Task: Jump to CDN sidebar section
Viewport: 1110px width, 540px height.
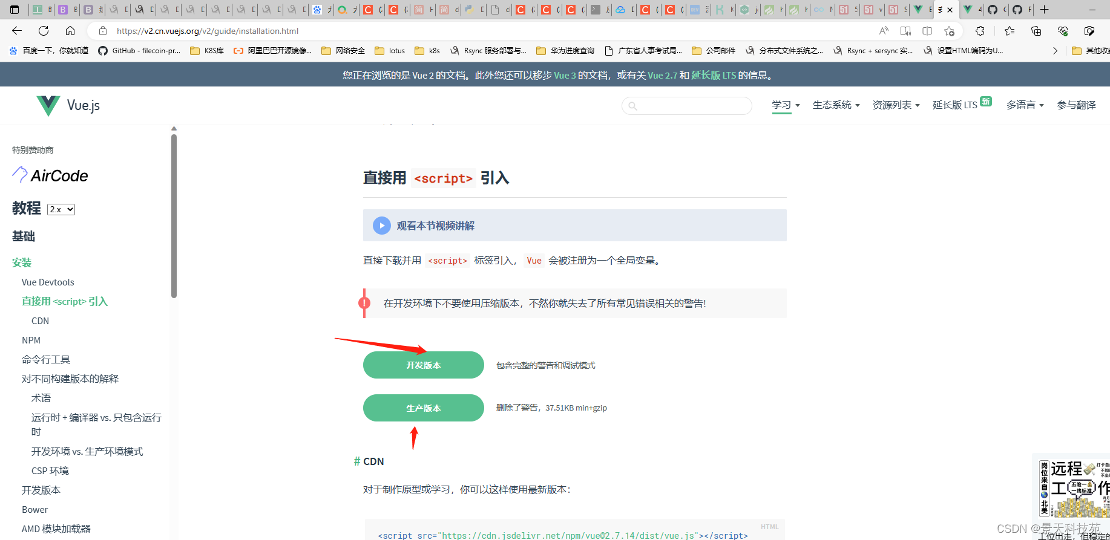Action: 40,321
